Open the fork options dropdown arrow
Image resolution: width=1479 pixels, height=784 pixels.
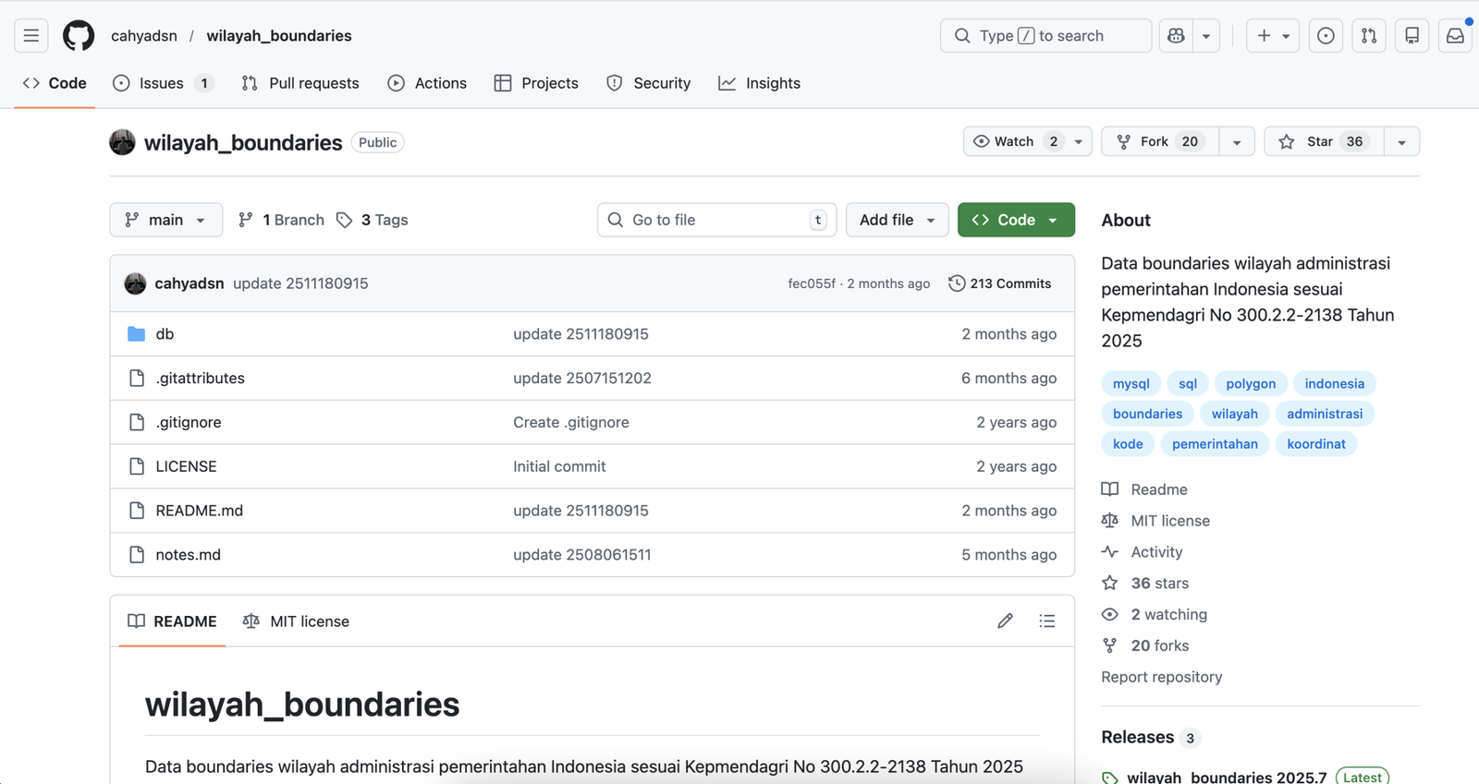1236,142
